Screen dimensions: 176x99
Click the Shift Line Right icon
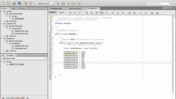[x=134, y=13]
